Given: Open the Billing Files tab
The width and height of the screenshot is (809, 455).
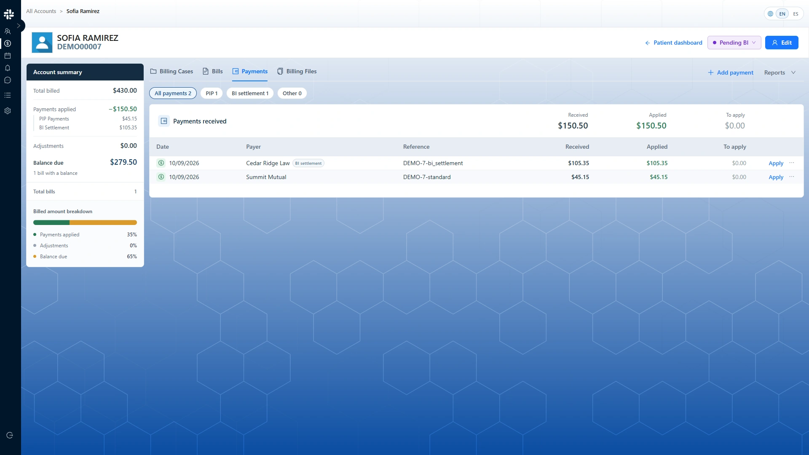Looking at the screenshot, I should coord(297,72).
